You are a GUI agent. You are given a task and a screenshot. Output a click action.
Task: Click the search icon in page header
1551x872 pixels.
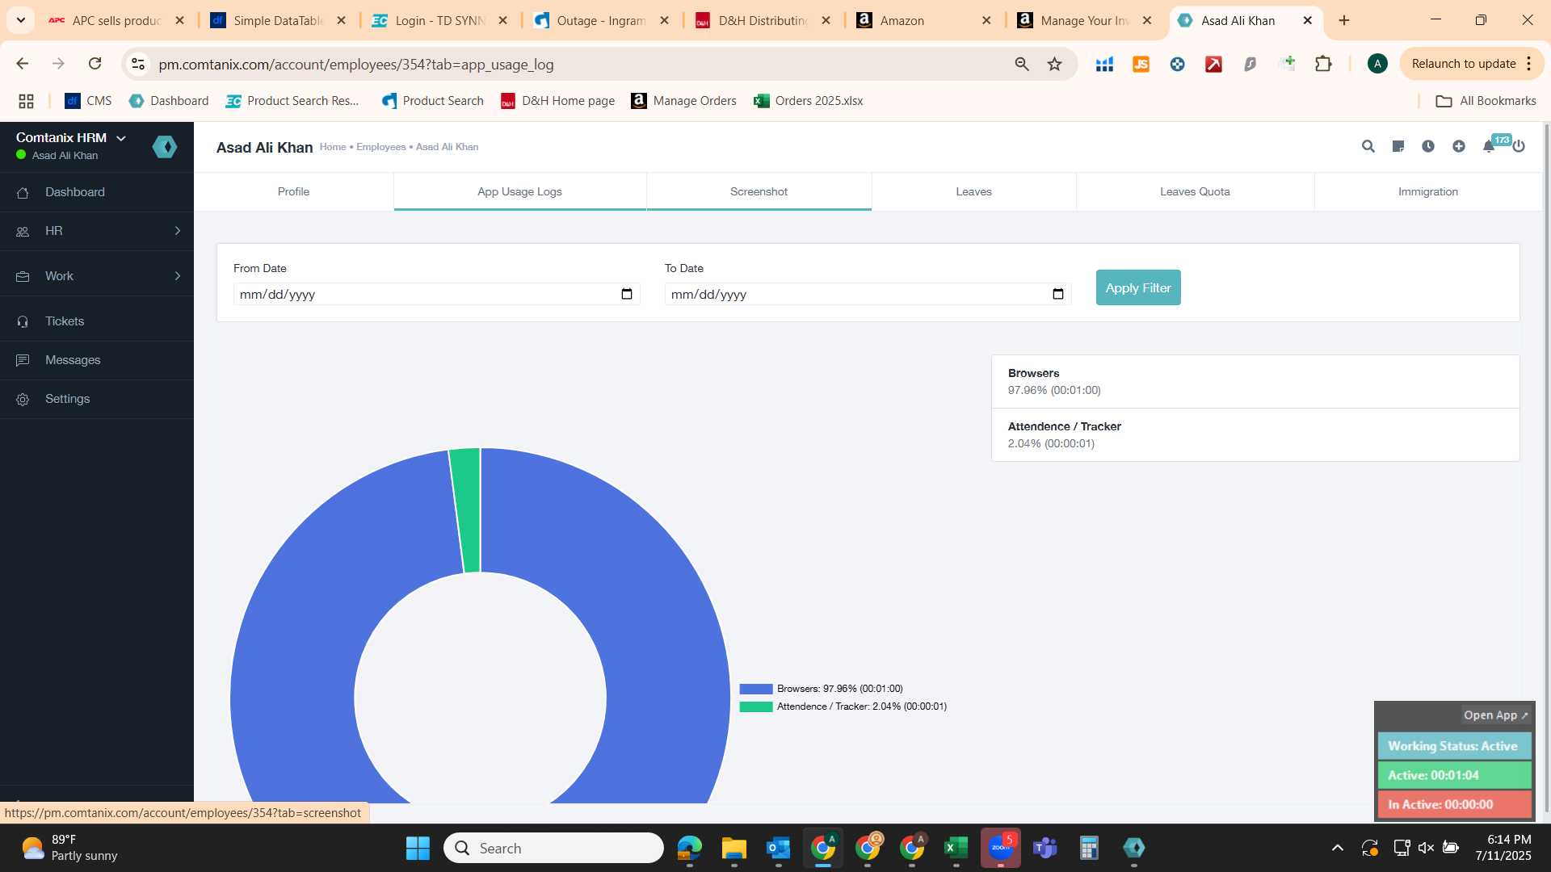pos(1368,146)
